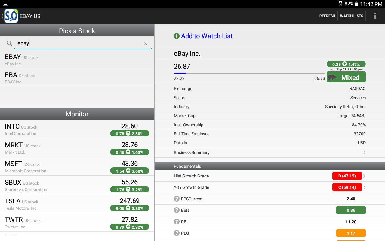This screenshot has height=241, width=385.
Task: Click the 52-week price range bar
Action: pos(249,73)
